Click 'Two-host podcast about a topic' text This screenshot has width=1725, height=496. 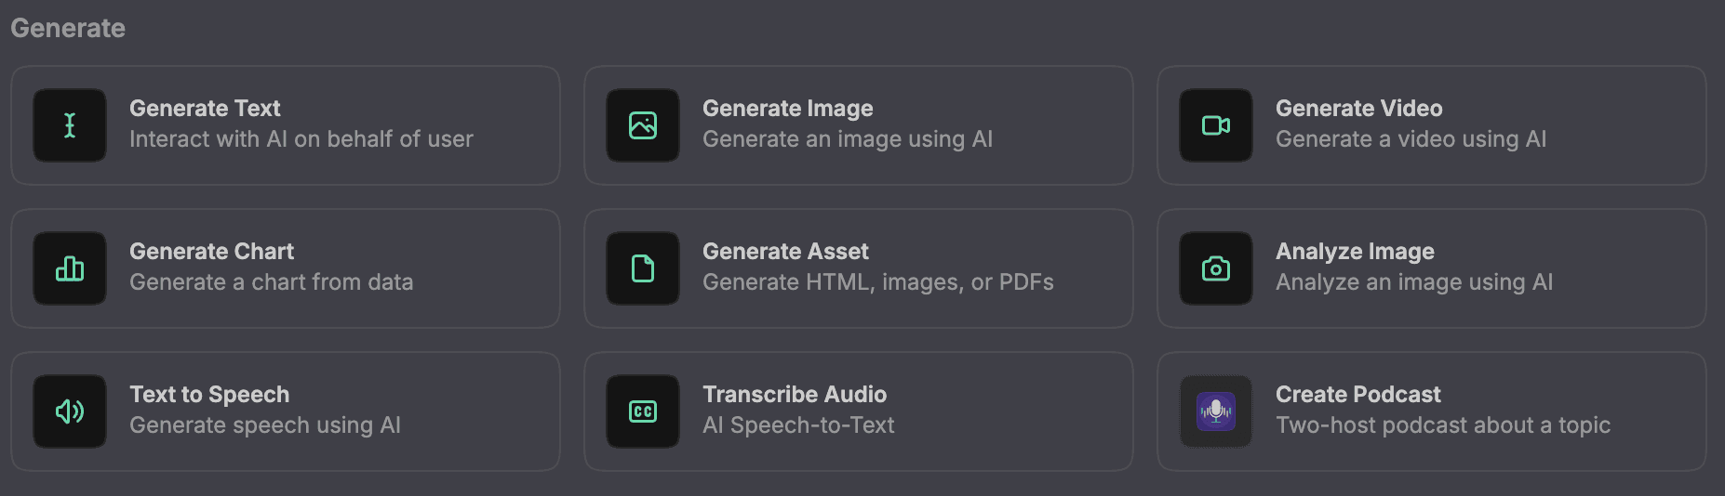coord(1443,425)
